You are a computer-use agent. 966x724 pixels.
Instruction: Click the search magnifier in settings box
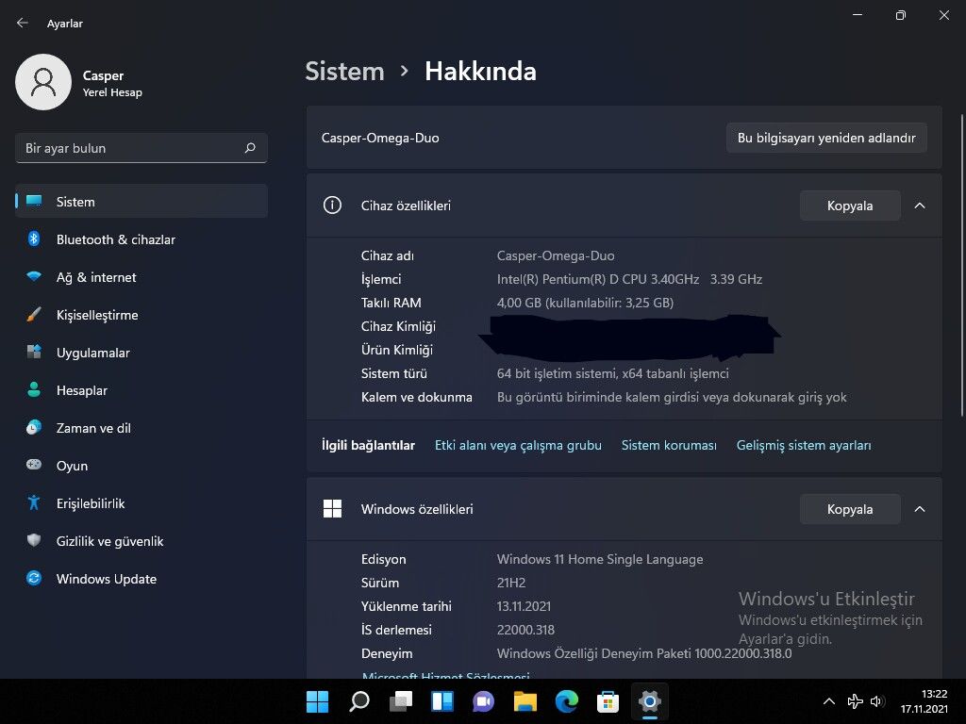point(250,148)
